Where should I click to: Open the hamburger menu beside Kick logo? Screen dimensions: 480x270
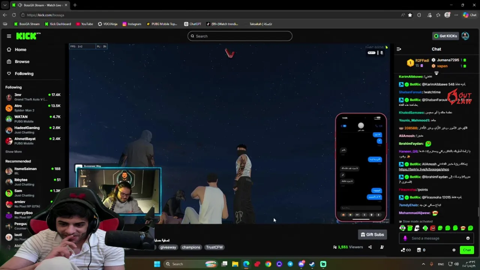pyautogui.click(x=9, y=36)
